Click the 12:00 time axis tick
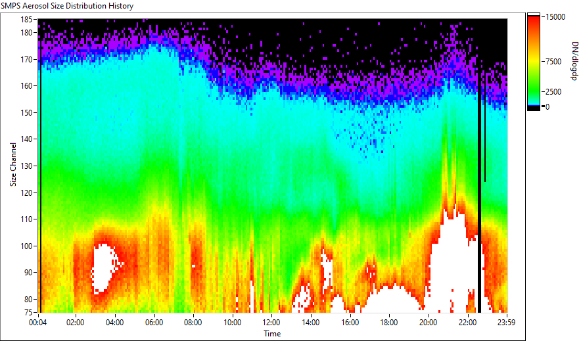The height and width of the screenshot is (341, 581). point(271,323)
